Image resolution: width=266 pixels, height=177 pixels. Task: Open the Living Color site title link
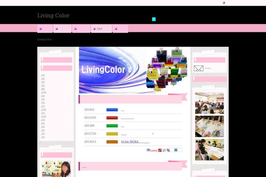click(x=54, y=15)
